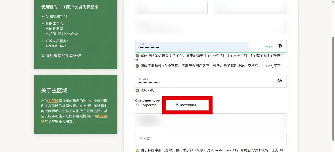The width and height of the screenshot is (335, 152).
Task: Show the password with the eye icon
Action: click(x=280, y=46)
